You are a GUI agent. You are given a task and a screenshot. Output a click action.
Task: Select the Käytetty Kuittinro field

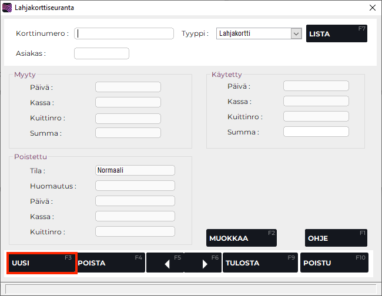pyautogui.click(x=316, y=116)
